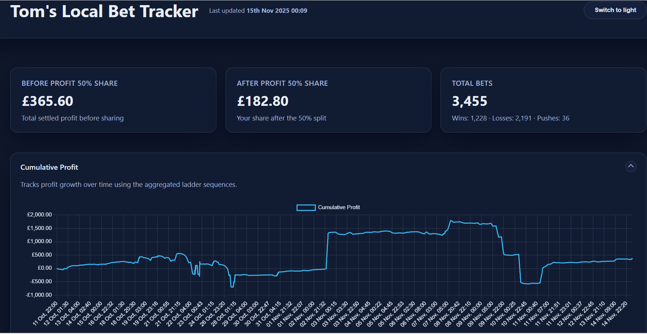
Task: Switch the dashboard to light theme
Action: pos(615,10)
